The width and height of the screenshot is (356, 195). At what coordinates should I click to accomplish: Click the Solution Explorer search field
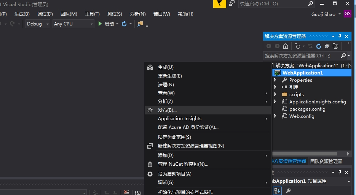302,55
